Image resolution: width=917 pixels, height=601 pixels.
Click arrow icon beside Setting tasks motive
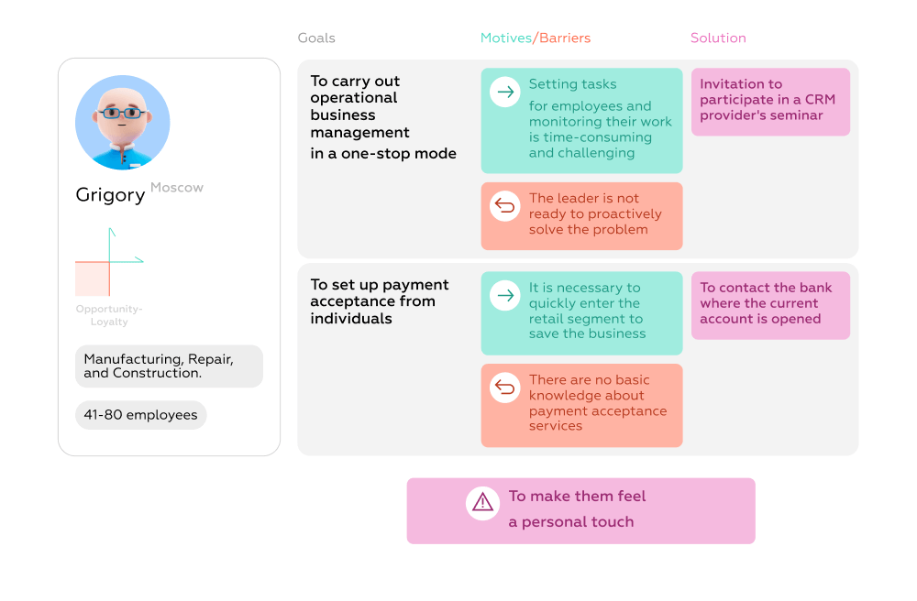(504, 92)
